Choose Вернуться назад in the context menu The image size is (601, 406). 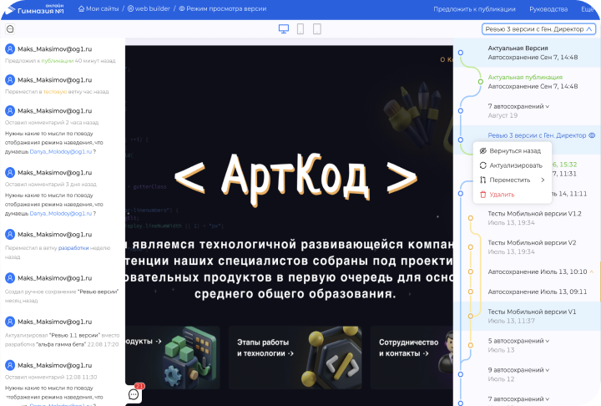pos(512,151)
